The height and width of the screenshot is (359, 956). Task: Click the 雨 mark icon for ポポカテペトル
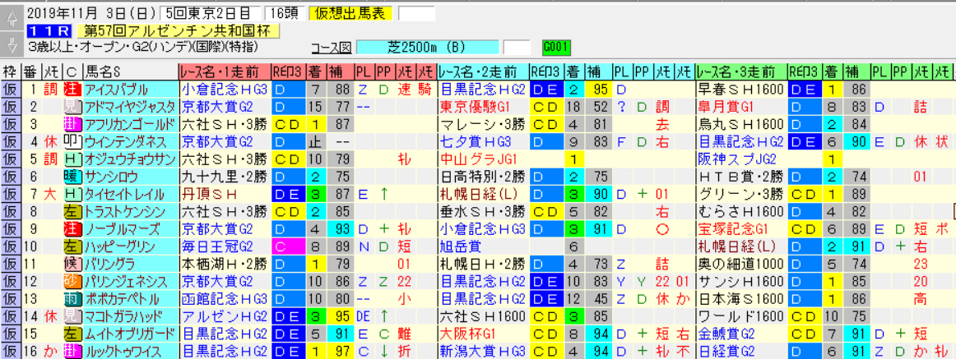[72, 299]
